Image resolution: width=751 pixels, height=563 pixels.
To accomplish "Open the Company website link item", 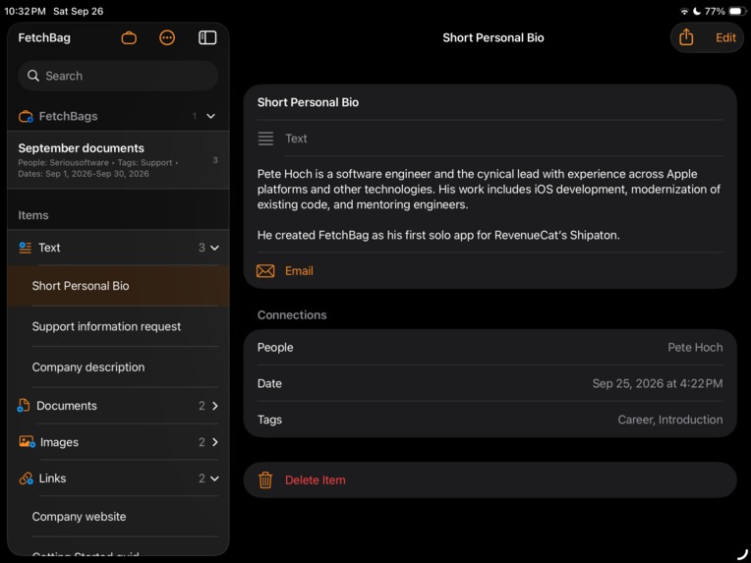I will click(x=118, y=517).
